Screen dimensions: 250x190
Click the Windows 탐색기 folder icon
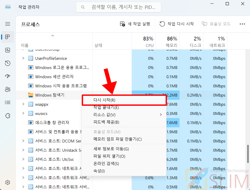[x=31, y=95]
